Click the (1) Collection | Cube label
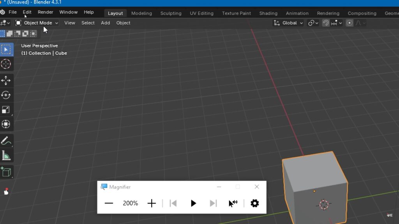 (44, 53)
